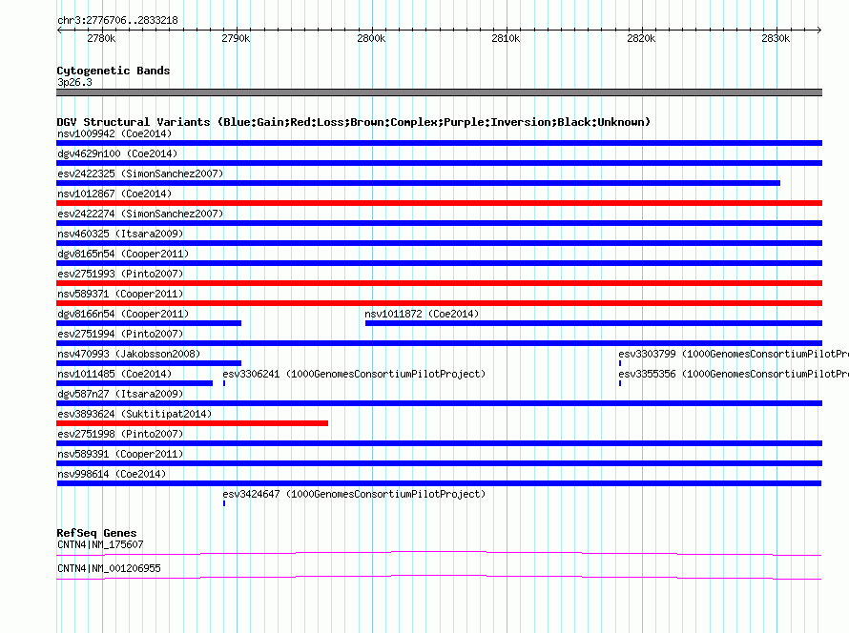Click the blue bar under nsv460325

coord(439,243)
